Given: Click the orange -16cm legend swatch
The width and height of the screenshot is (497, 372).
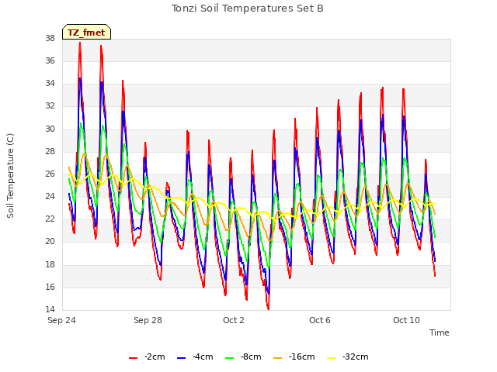Looking at the screenshot, I should pyautogui.click(x=278, y=358).
